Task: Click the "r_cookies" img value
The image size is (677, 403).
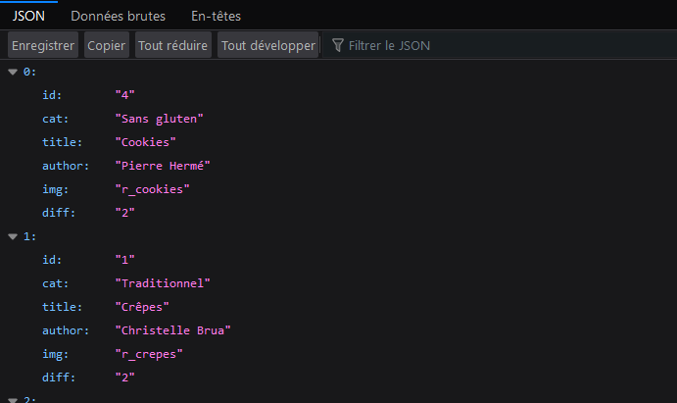Action: coord(152,189)
